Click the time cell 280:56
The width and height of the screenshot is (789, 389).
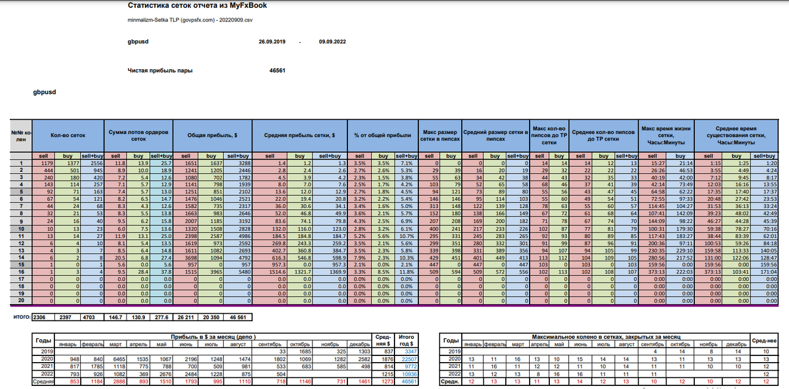pyautogui.click(x=653, y=257)
